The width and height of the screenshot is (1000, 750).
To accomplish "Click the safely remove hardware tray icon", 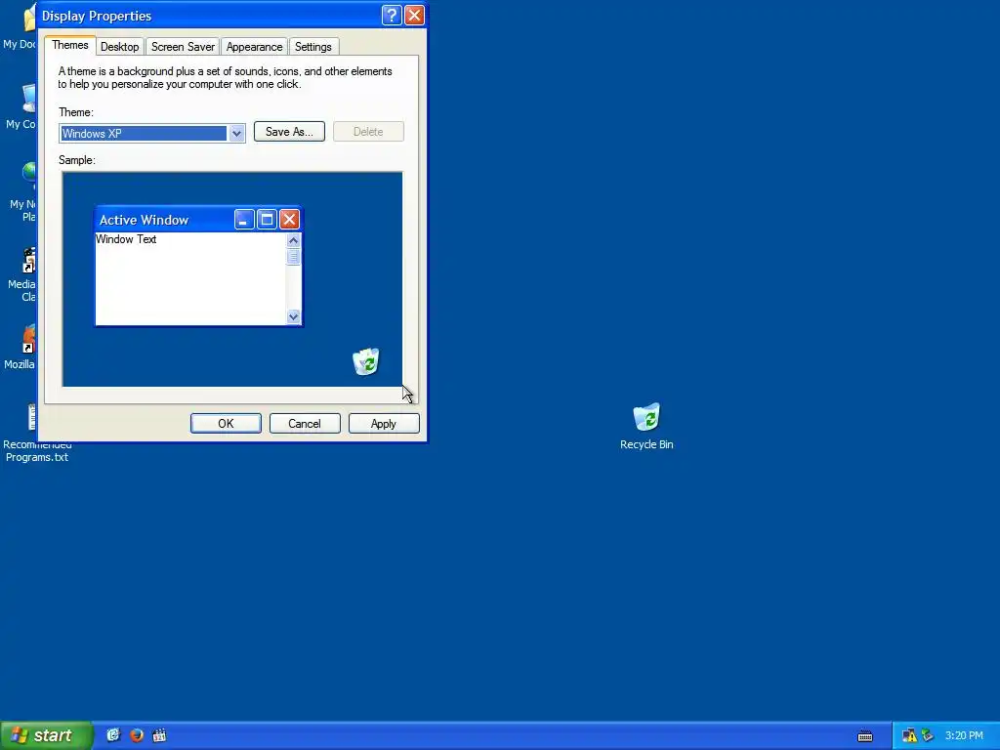I will click(928, 735).
